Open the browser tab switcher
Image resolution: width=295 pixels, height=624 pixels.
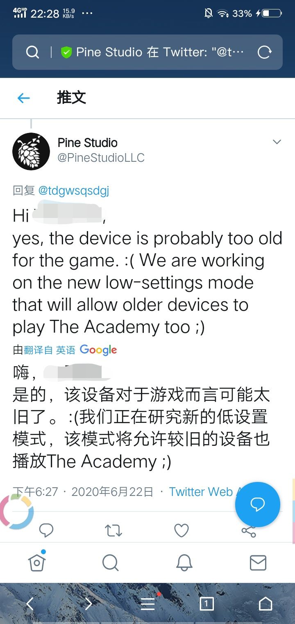pos(206,603)
